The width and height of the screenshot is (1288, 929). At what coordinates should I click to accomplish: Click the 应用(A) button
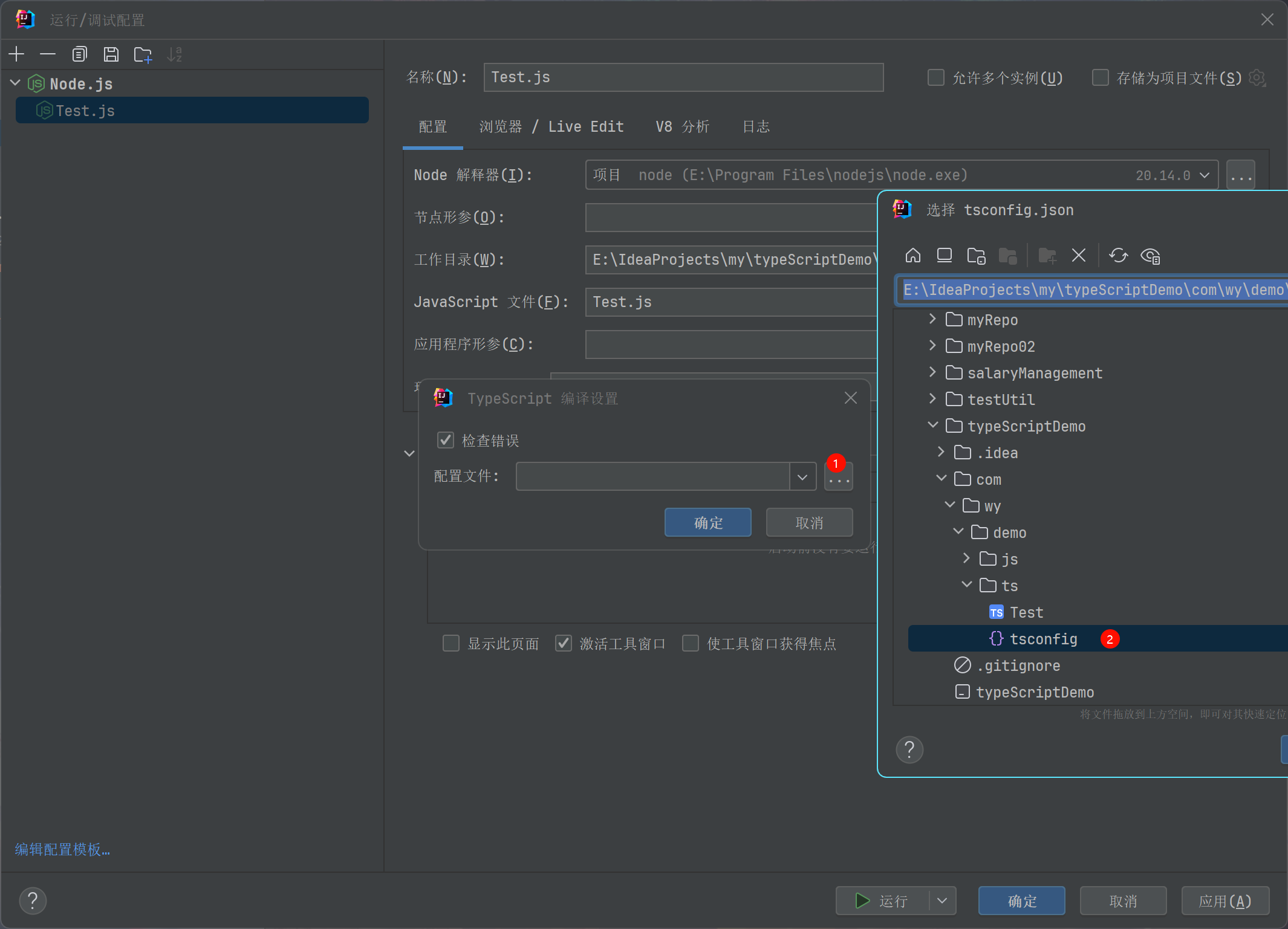(x=1225, y=901)
